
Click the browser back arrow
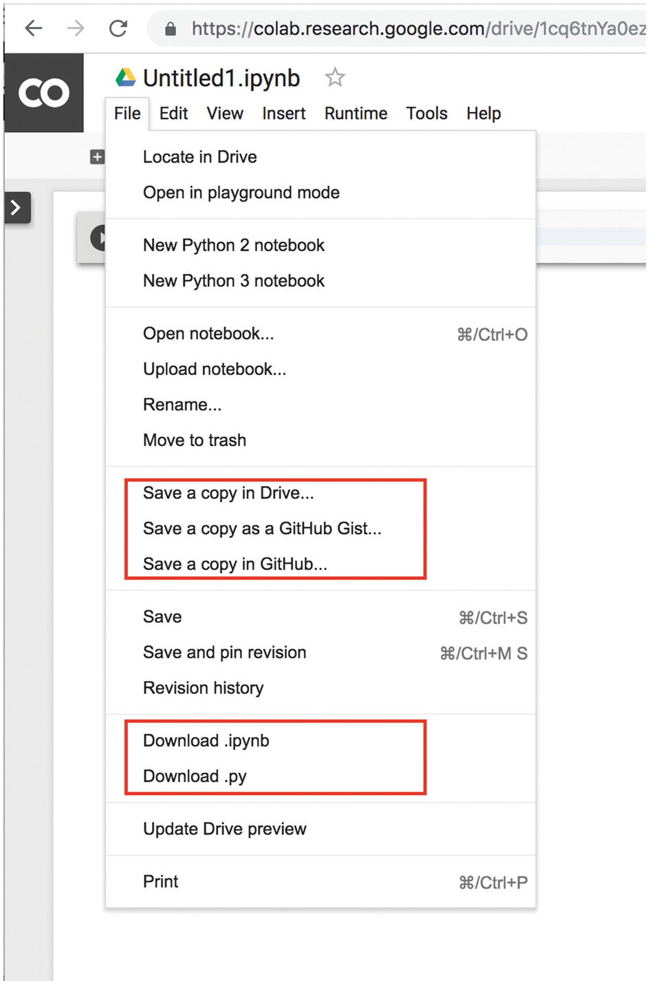[33, 28]
